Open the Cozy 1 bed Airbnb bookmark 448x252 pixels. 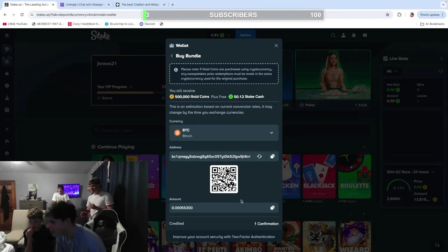point(84,24)
